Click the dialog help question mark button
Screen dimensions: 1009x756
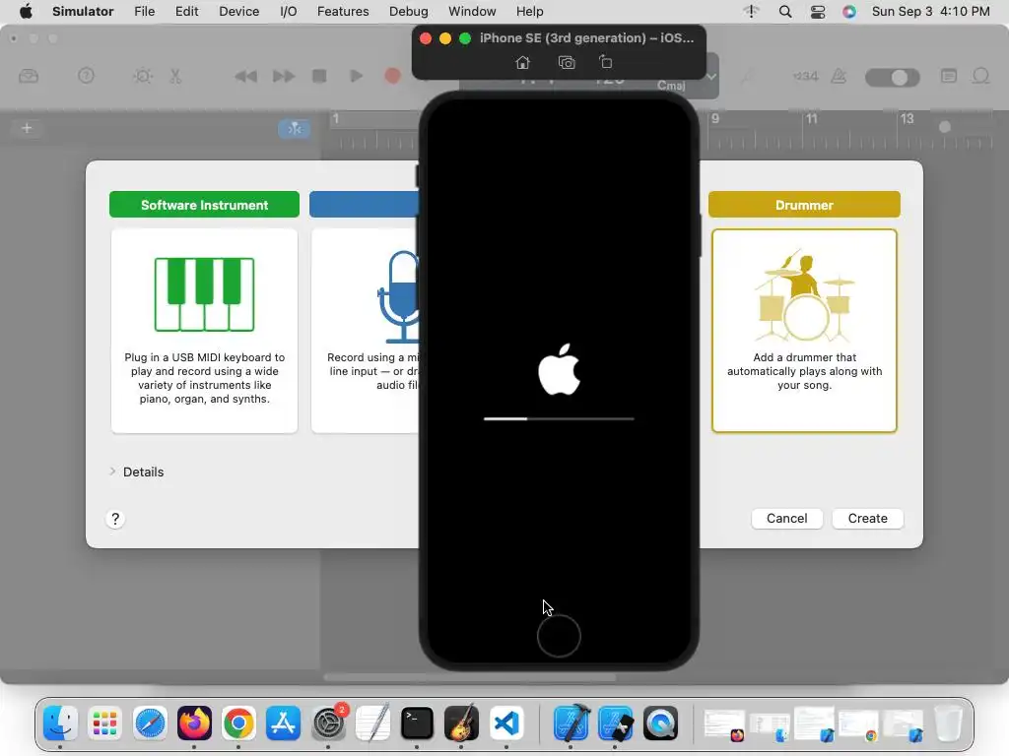[x=115, y=519]
